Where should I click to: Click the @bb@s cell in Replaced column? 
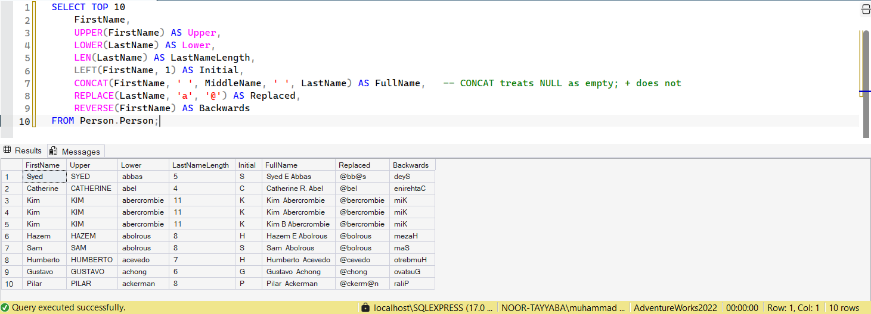coord(362,177)
